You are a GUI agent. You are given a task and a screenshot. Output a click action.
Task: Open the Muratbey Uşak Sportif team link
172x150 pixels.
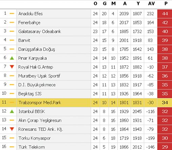39,76
